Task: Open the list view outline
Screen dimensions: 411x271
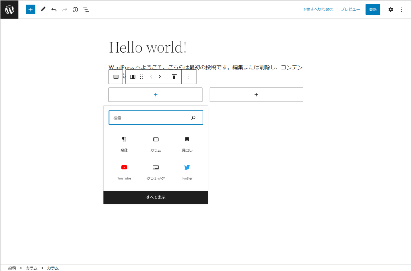Action: [86, 10]
